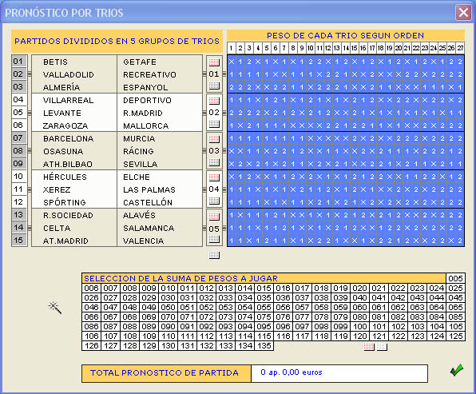
Task: Click the red grid icon for trio group 04
Action: point(214,177)
